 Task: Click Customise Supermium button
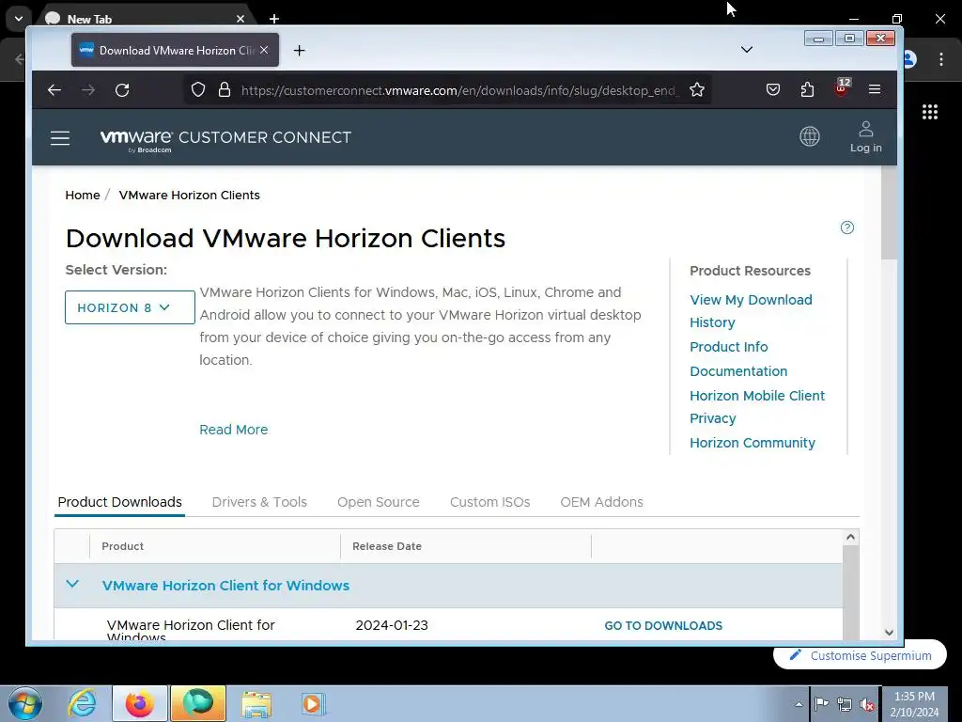[x=861, y=655]
